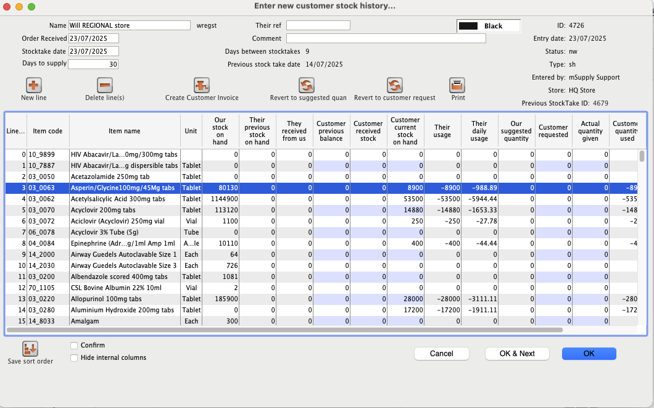This screenshot has height=408, width=654.
Task: Click the New line icon
Action: pos(33,85)
